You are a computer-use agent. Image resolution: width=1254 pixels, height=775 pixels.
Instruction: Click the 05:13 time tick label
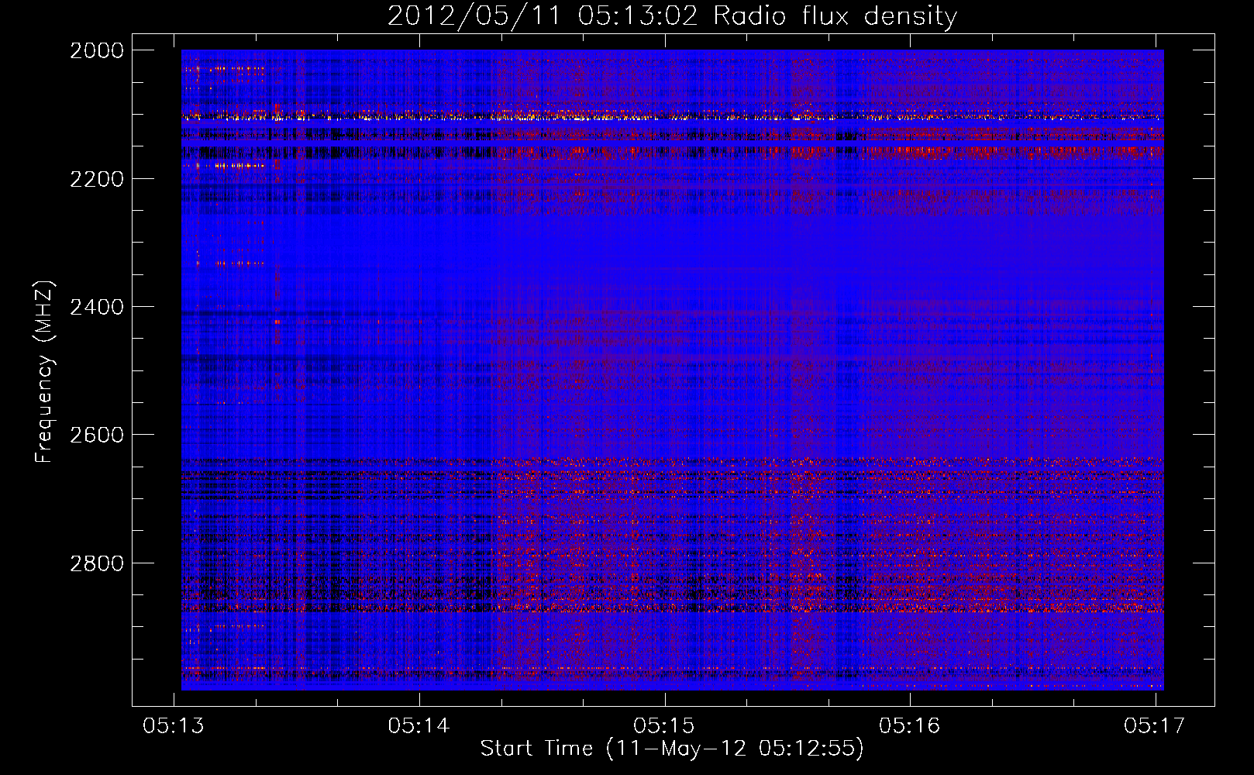pos(174,725)
